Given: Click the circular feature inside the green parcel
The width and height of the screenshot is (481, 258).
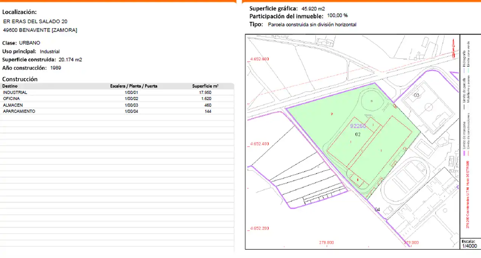Looking at the screenshot, I should [372, 101].
